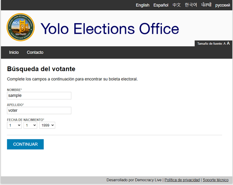This screenshot has height=185, width=233.
Task: Set smaller font size with small A
Action: pyautogui.click(x=224, y=44)
